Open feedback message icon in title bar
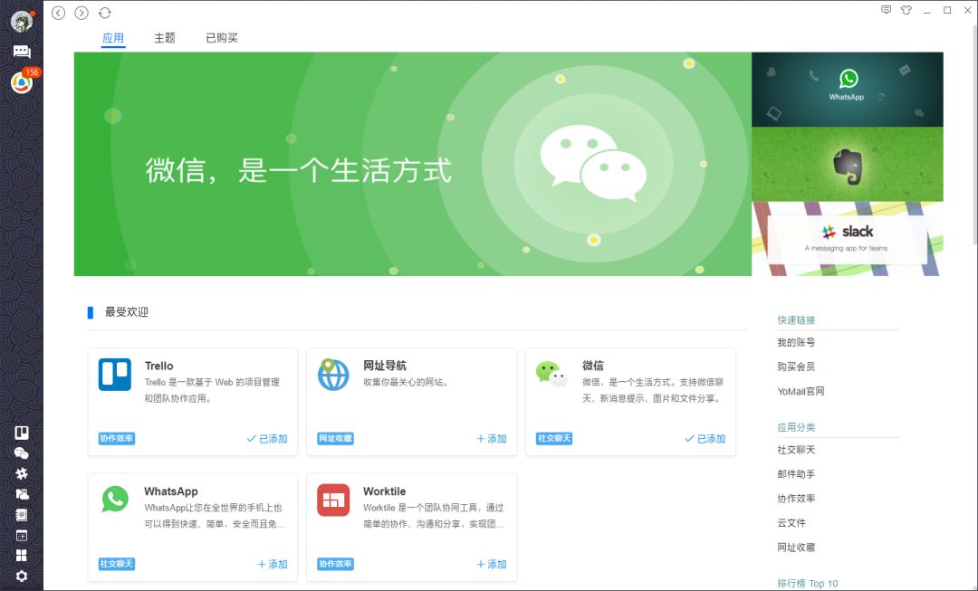This screenshot has width=978, height=591. pyautogui.click(x=886, y=10)
